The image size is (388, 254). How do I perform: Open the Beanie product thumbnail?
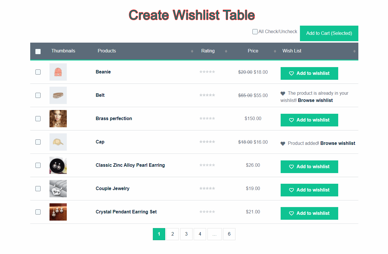point(58,72)
